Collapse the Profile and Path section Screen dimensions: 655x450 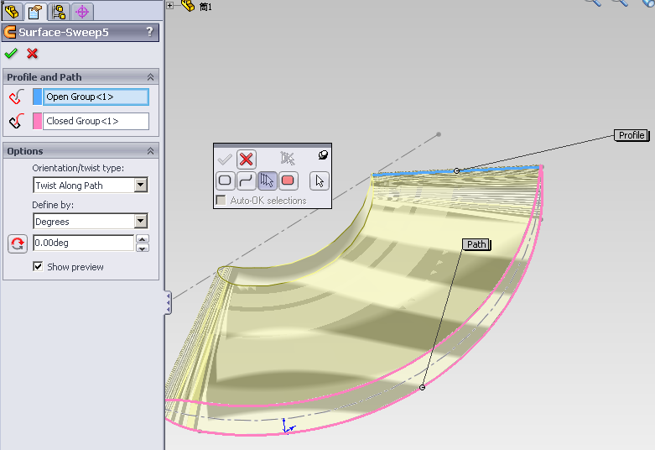point(150,77)
